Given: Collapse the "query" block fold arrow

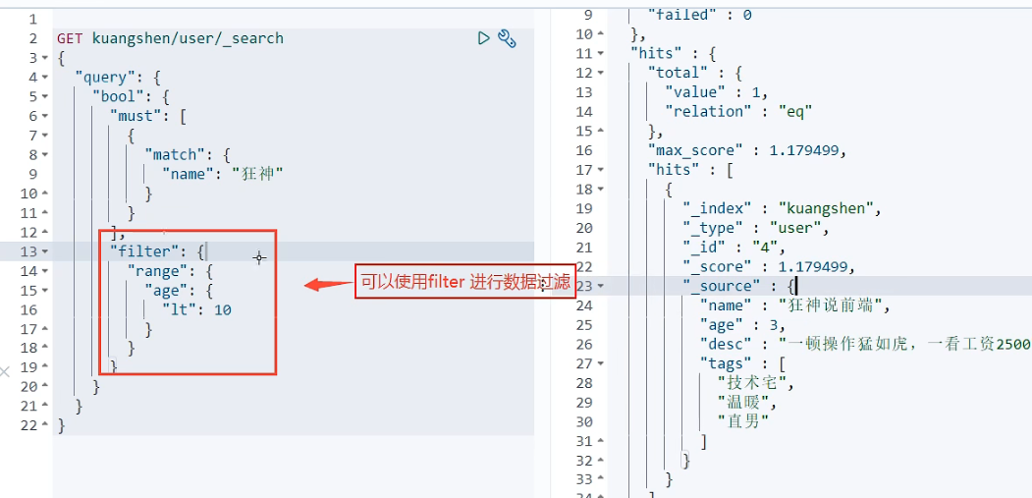Looking at the screenshot, I should pyautogui.click(x=45, y=77).
